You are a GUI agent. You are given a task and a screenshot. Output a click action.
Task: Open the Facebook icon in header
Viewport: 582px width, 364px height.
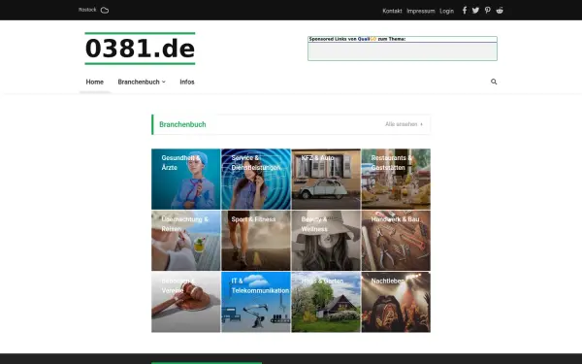(x=465, y=10)
